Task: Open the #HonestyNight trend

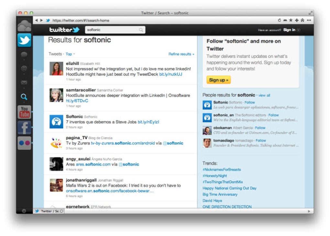Action: [x=215, y=176]
